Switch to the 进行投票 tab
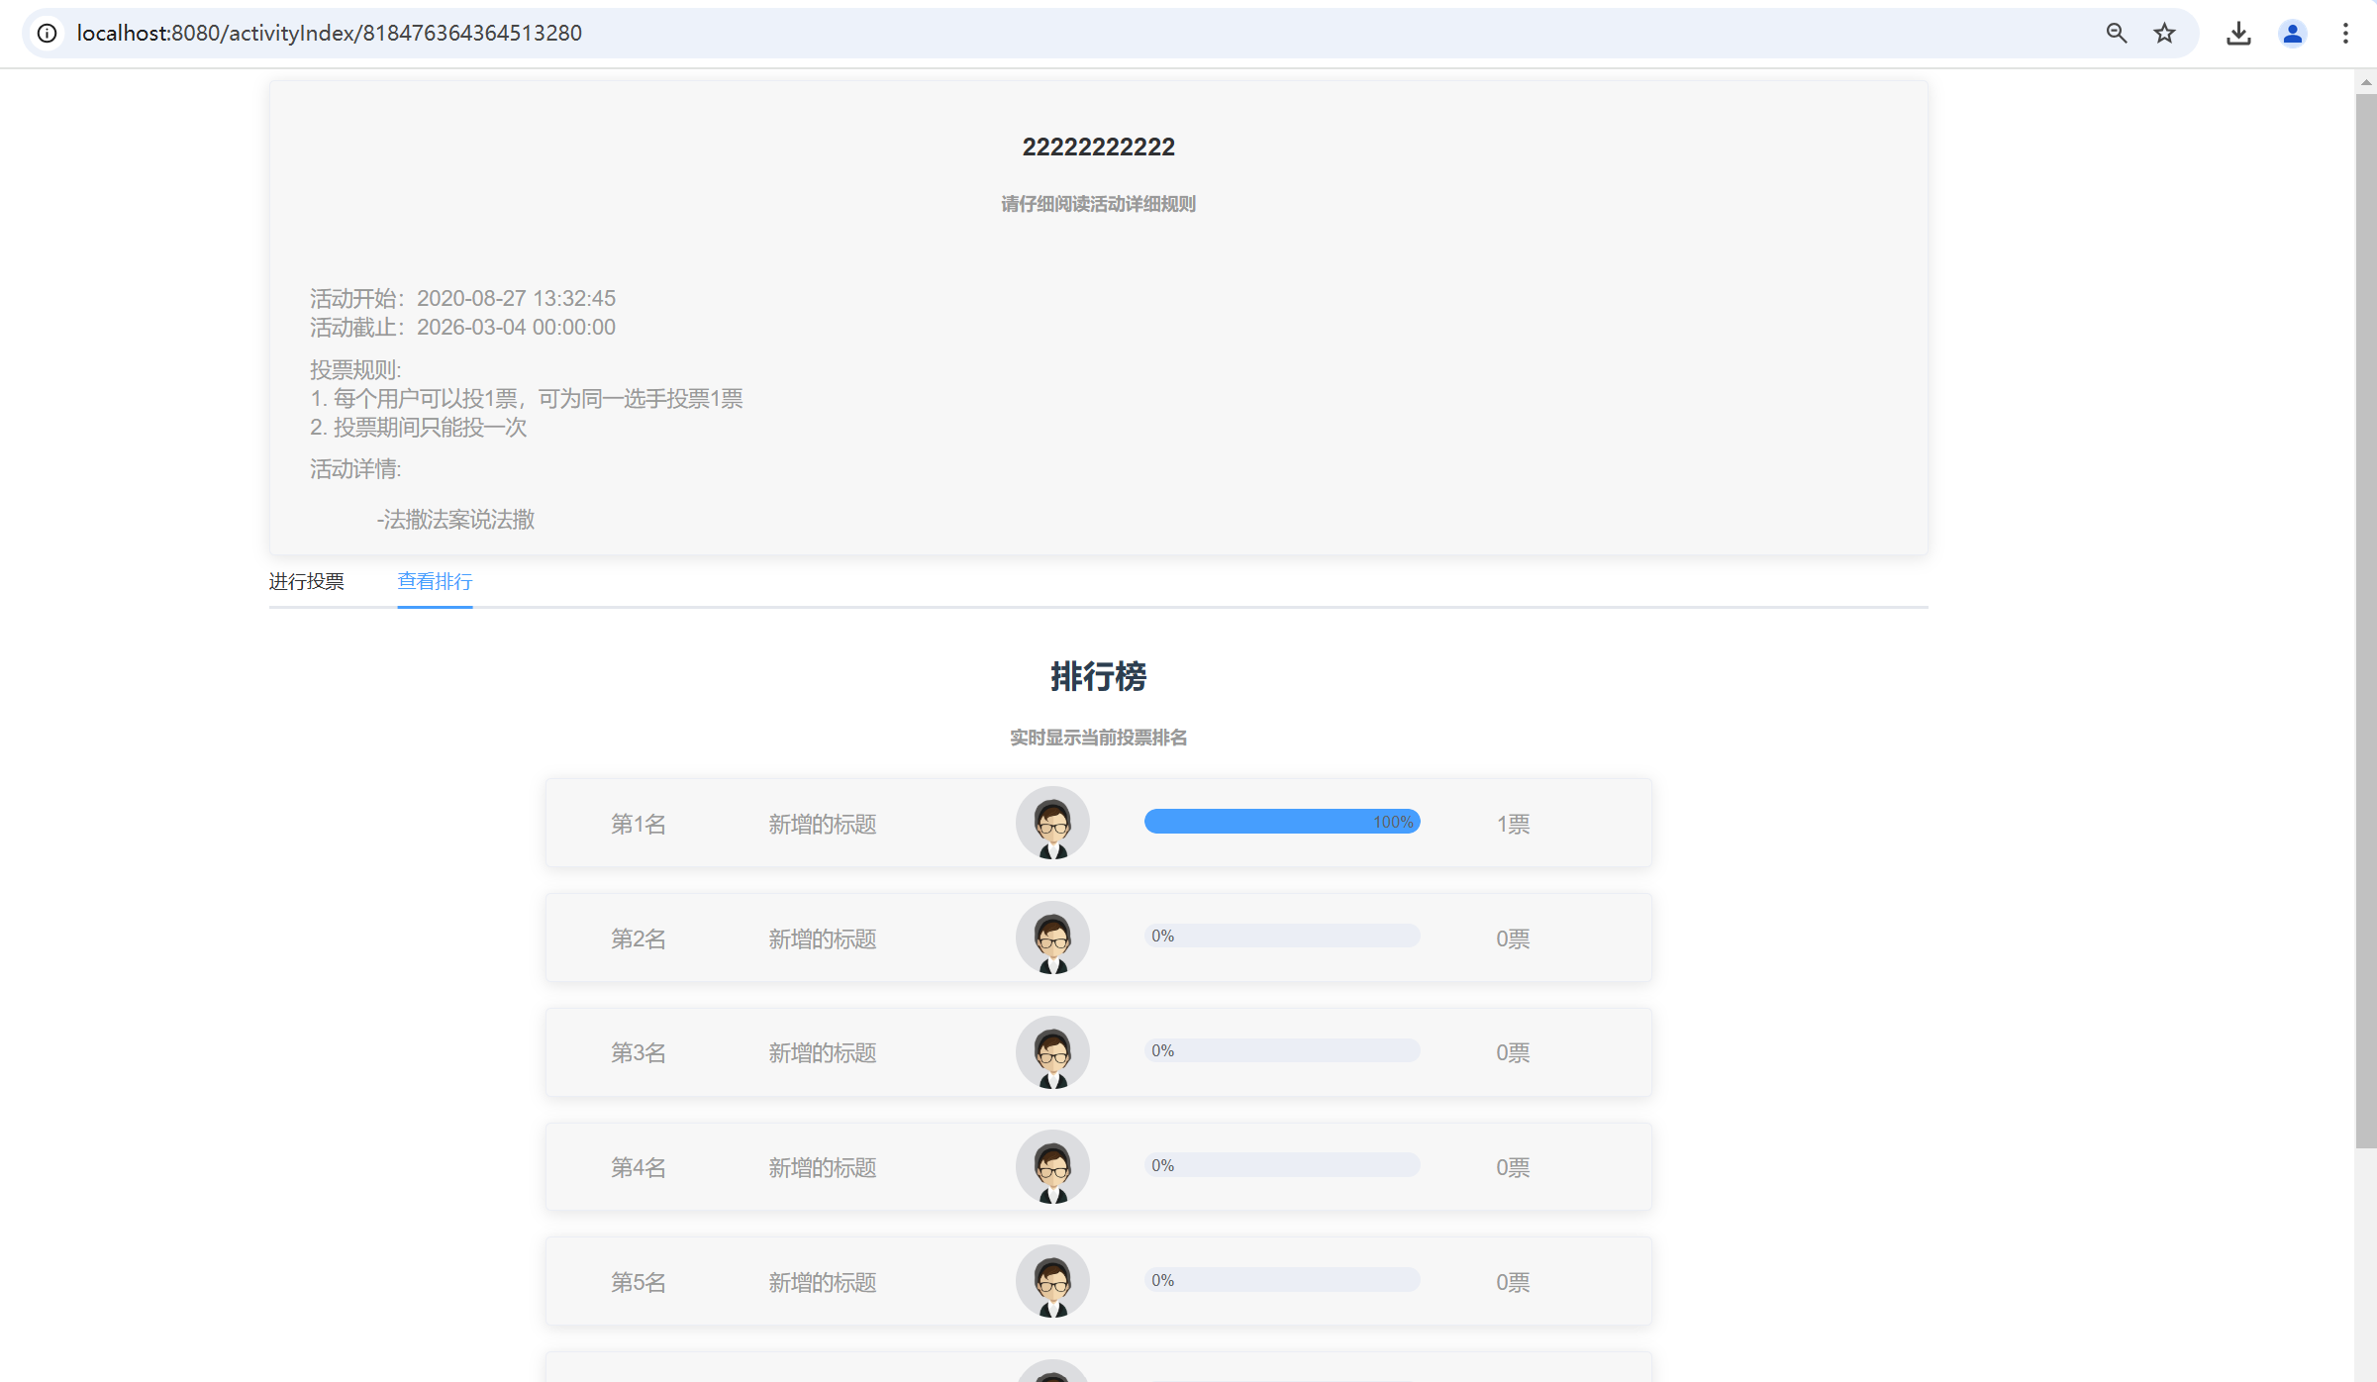2377x1382 pixels. (306, 581)
